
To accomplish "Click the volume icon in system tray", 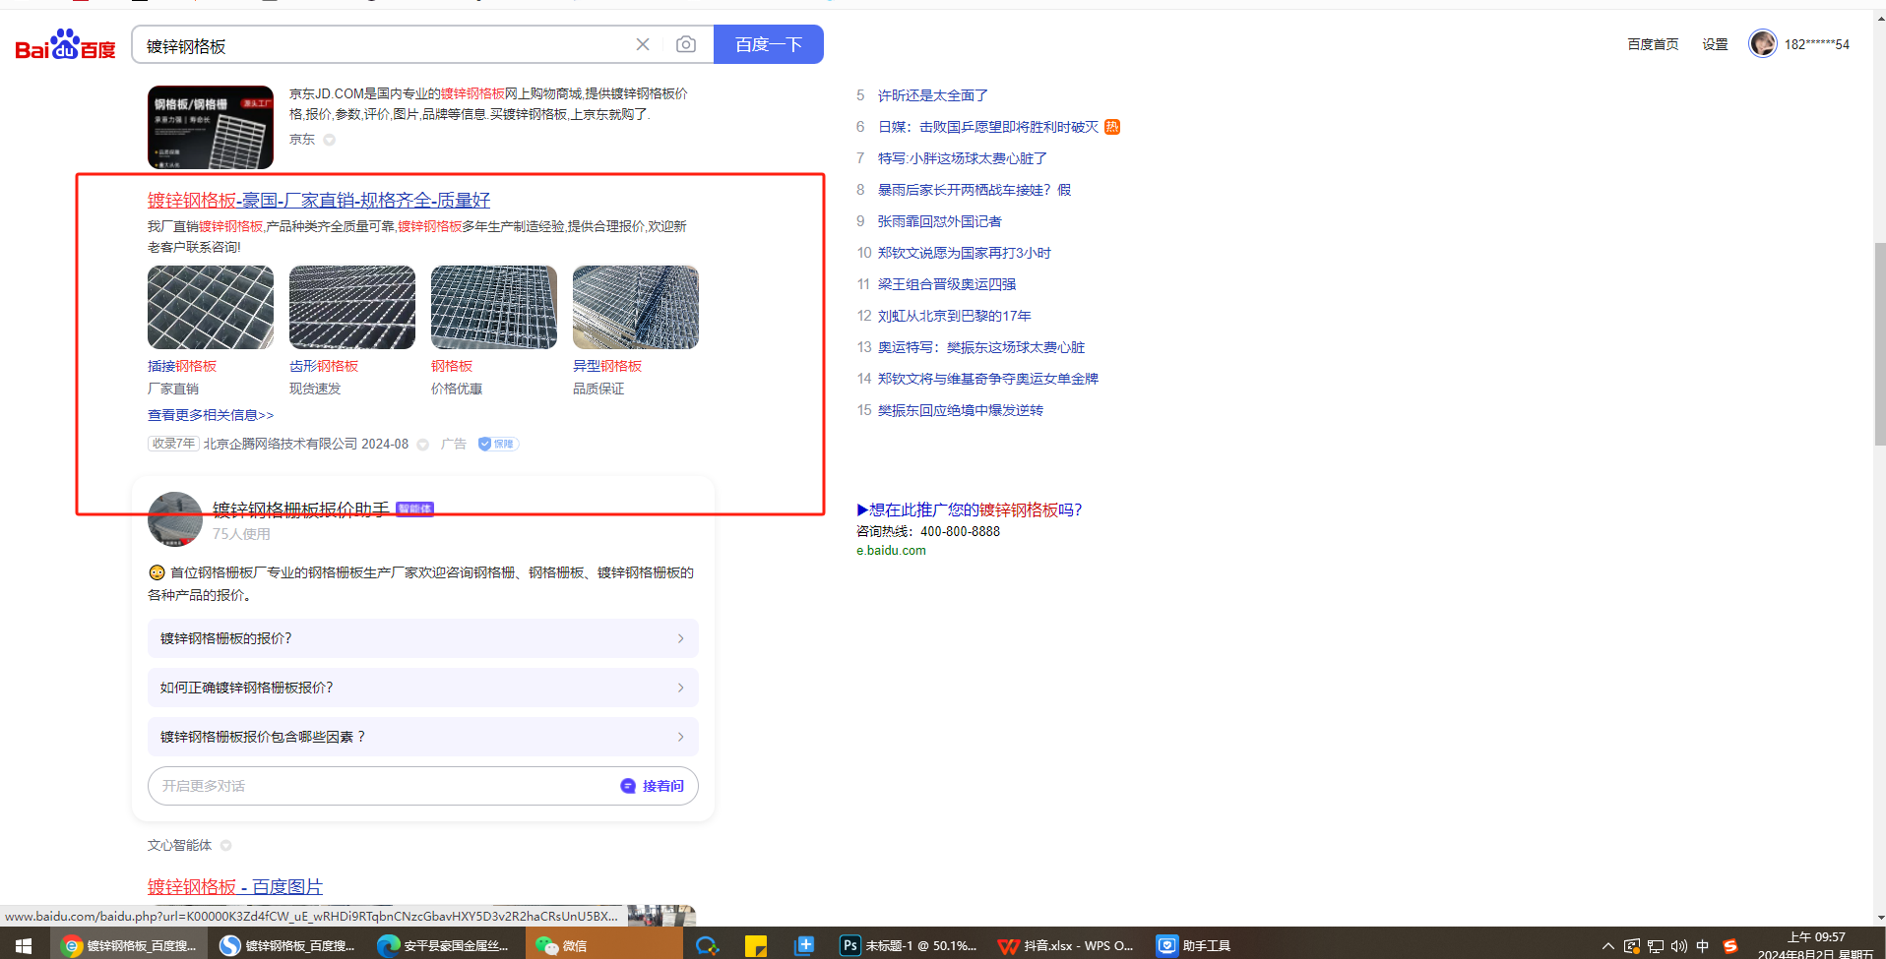I will pyautogui.click(x=1678, y=946).
